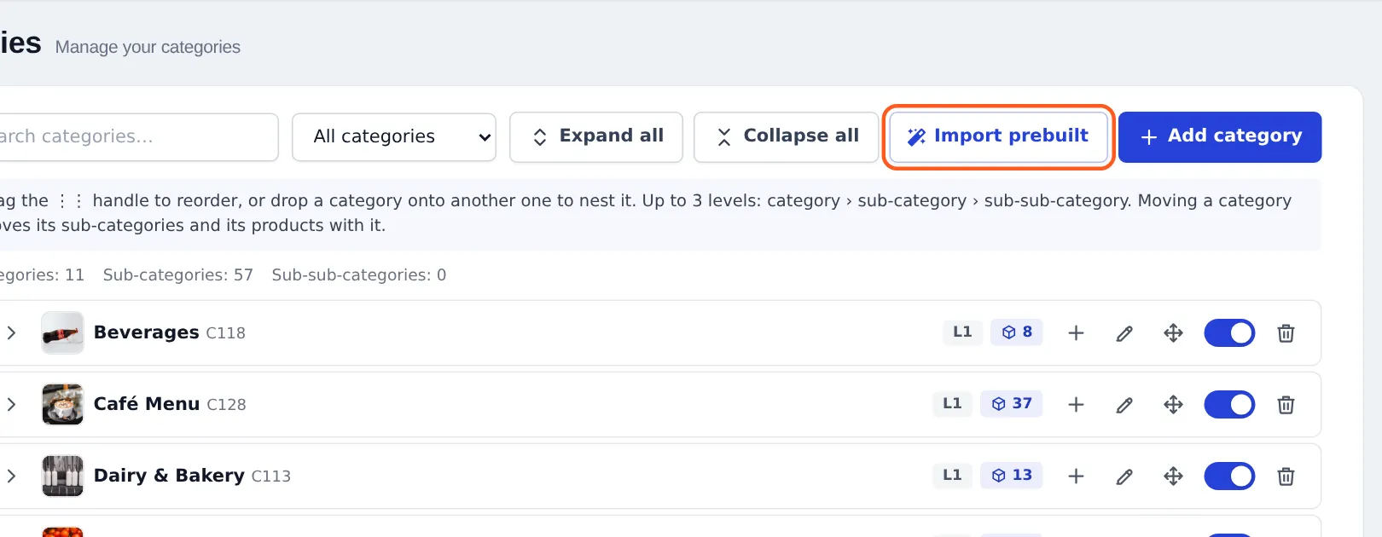Add a sub-category to Café Menu
This screenshot has width=1382, height=537.
pyautogui.click(x=1076, y=405)
